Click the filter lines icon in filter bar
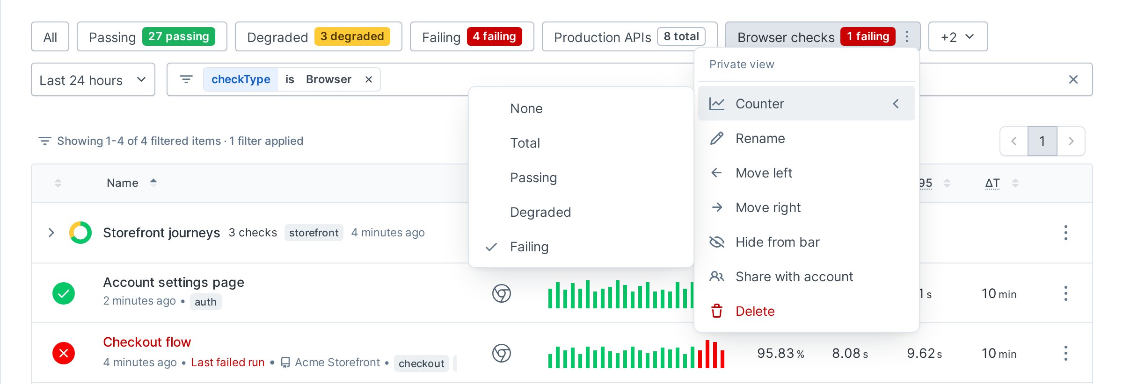 pos(186,79)
